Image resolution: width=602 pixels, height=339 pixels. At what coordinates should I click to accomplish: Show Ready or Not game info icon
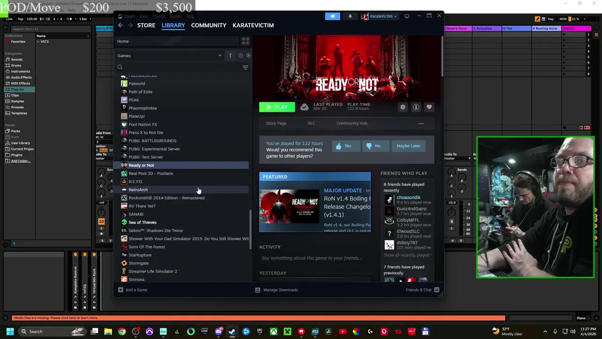[x=416, y=107]
